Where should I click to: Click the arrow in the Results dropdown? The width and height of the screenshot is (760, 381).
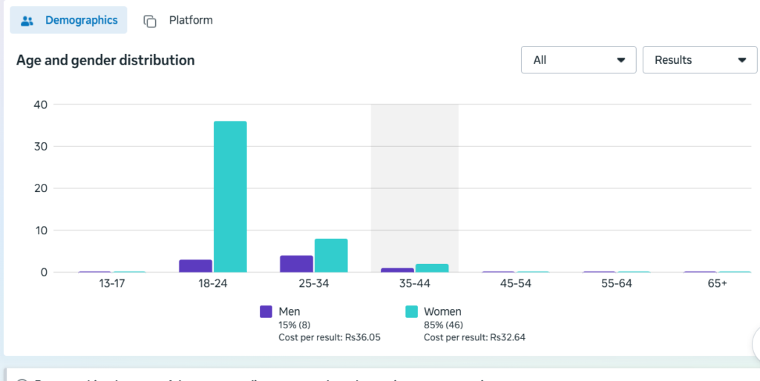tap(741, 60)
